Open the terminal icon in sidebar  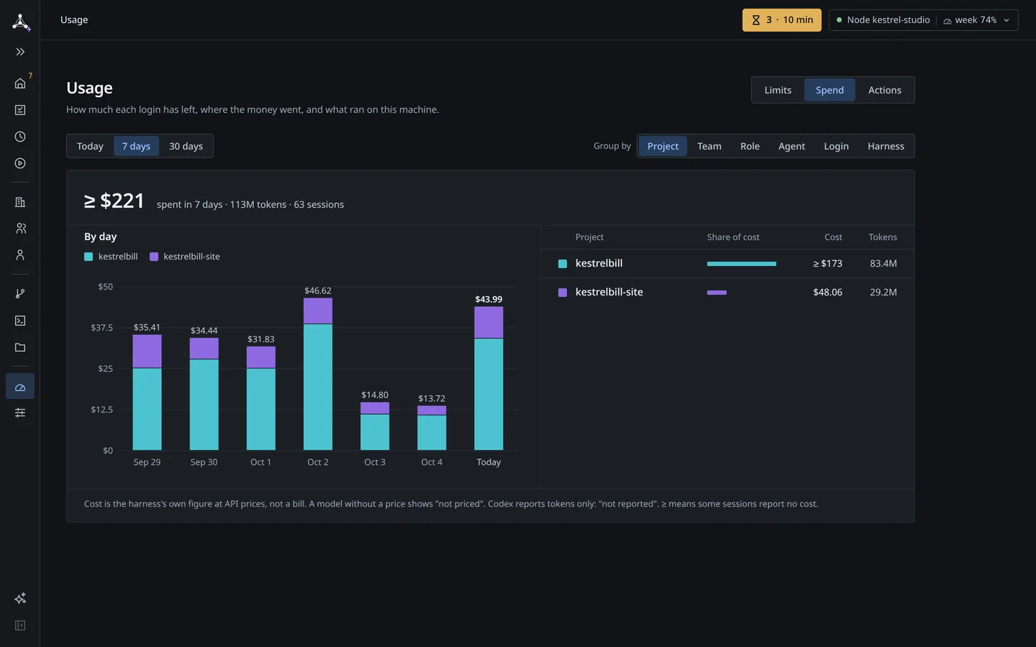20,321
